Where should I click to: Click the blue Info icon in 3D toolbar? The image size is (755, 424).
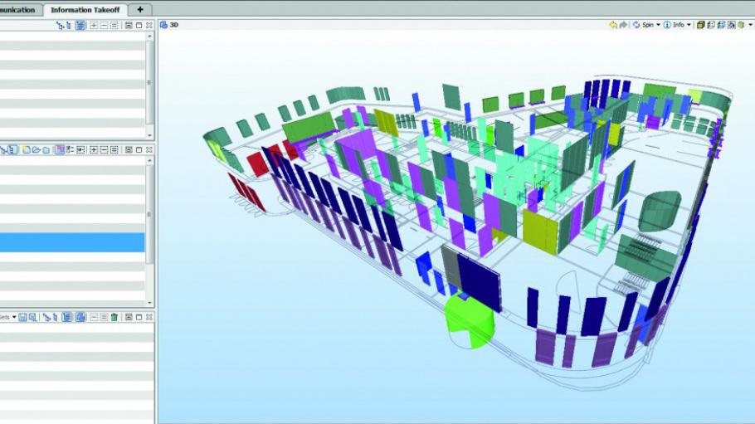667,25
